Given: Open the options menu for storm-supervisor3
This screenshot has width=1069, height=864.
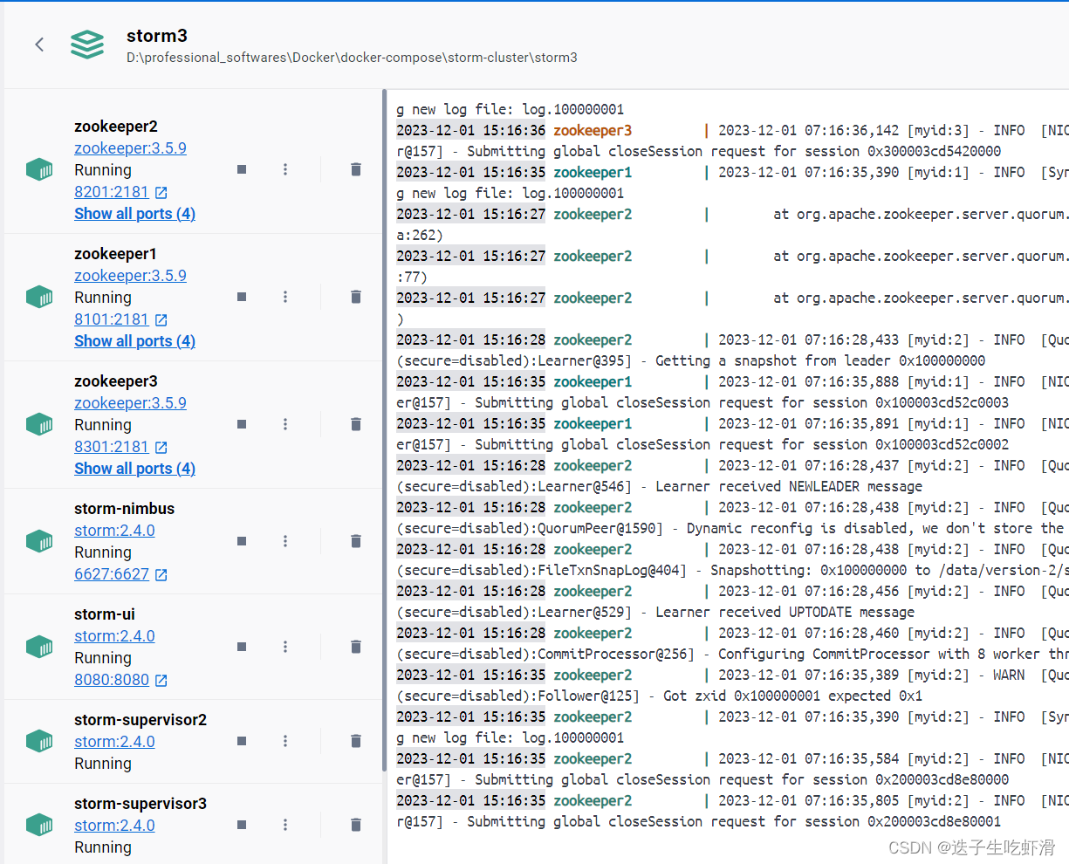Looking at the screenshot, I should pos(285,825).
